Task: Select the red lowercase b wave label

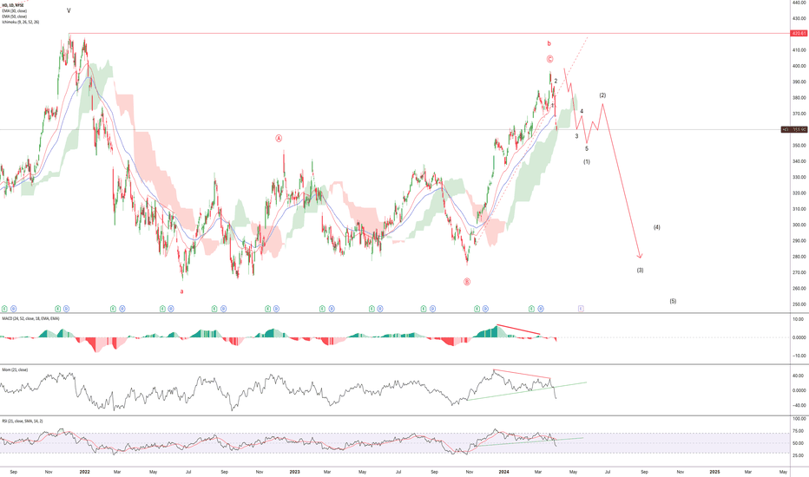Action: [x=549, y=43]
